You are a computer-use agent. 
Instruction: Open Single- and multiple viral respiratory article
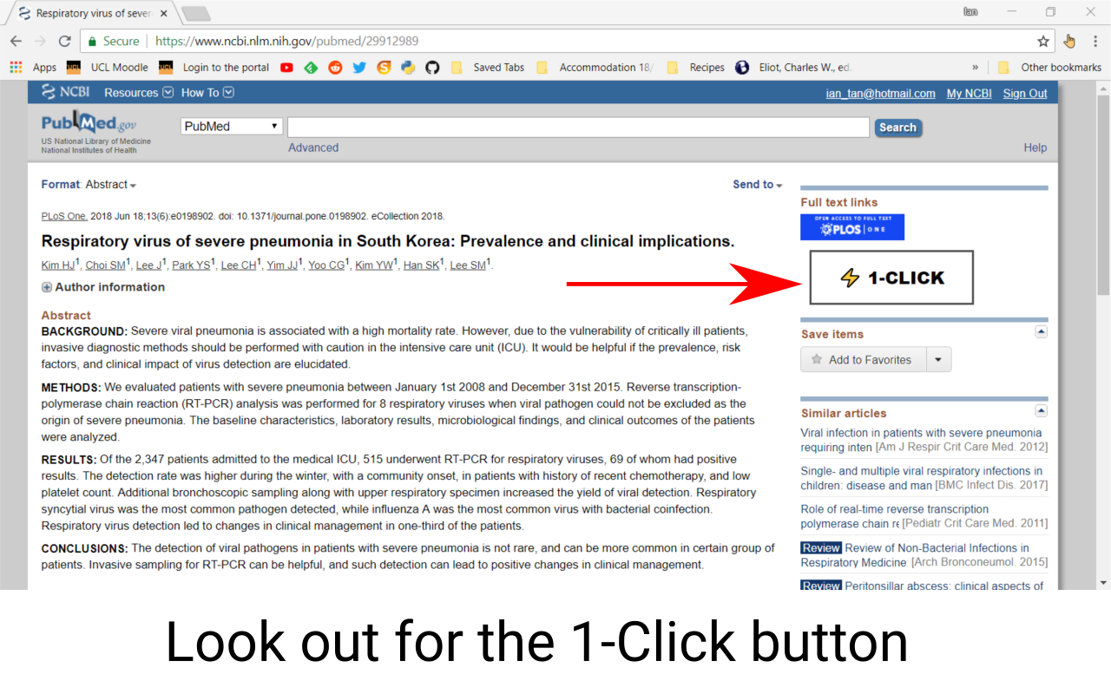[x=924, y=478]
